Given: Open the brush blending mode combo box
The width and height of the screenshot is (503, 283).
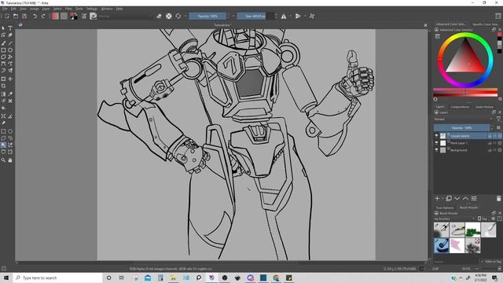Looking at the screenshot, I should [x=125, y=16].
